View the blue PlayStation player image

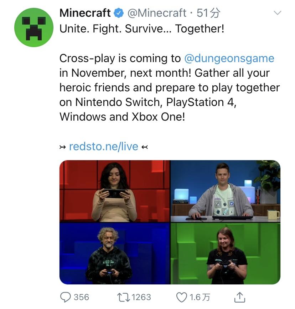pyautogui.click(x=114, y=253)
